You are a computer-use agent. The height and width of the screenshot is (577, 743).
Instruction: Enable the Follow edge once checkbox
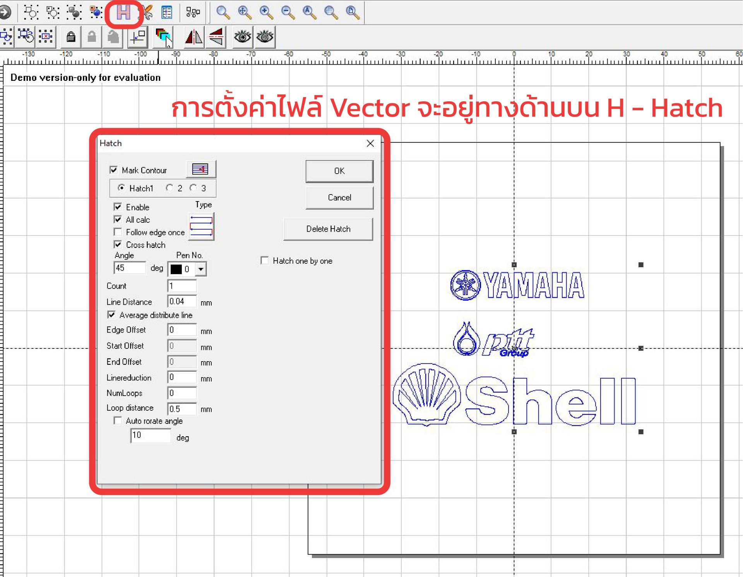(x=118, y=232)
